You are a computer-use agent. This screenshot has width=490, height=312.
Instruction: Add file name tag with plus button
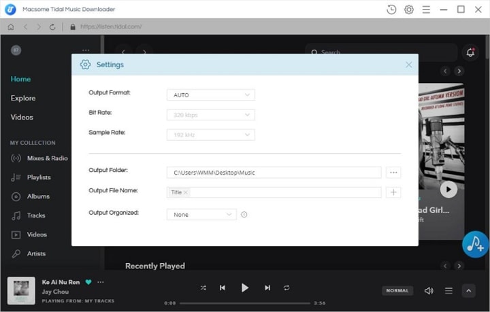(x=393, y=192)
